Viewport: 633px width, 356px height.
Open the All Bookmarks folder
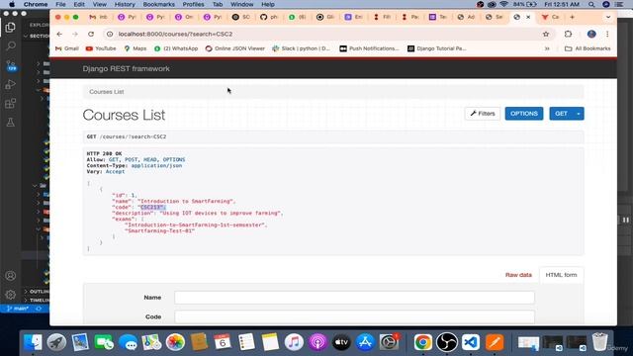(588, 48)
